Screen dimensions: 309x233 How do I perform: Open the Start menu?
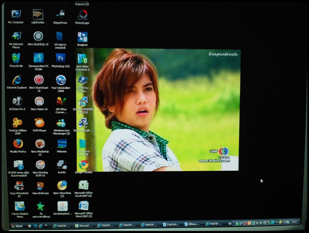17,226
